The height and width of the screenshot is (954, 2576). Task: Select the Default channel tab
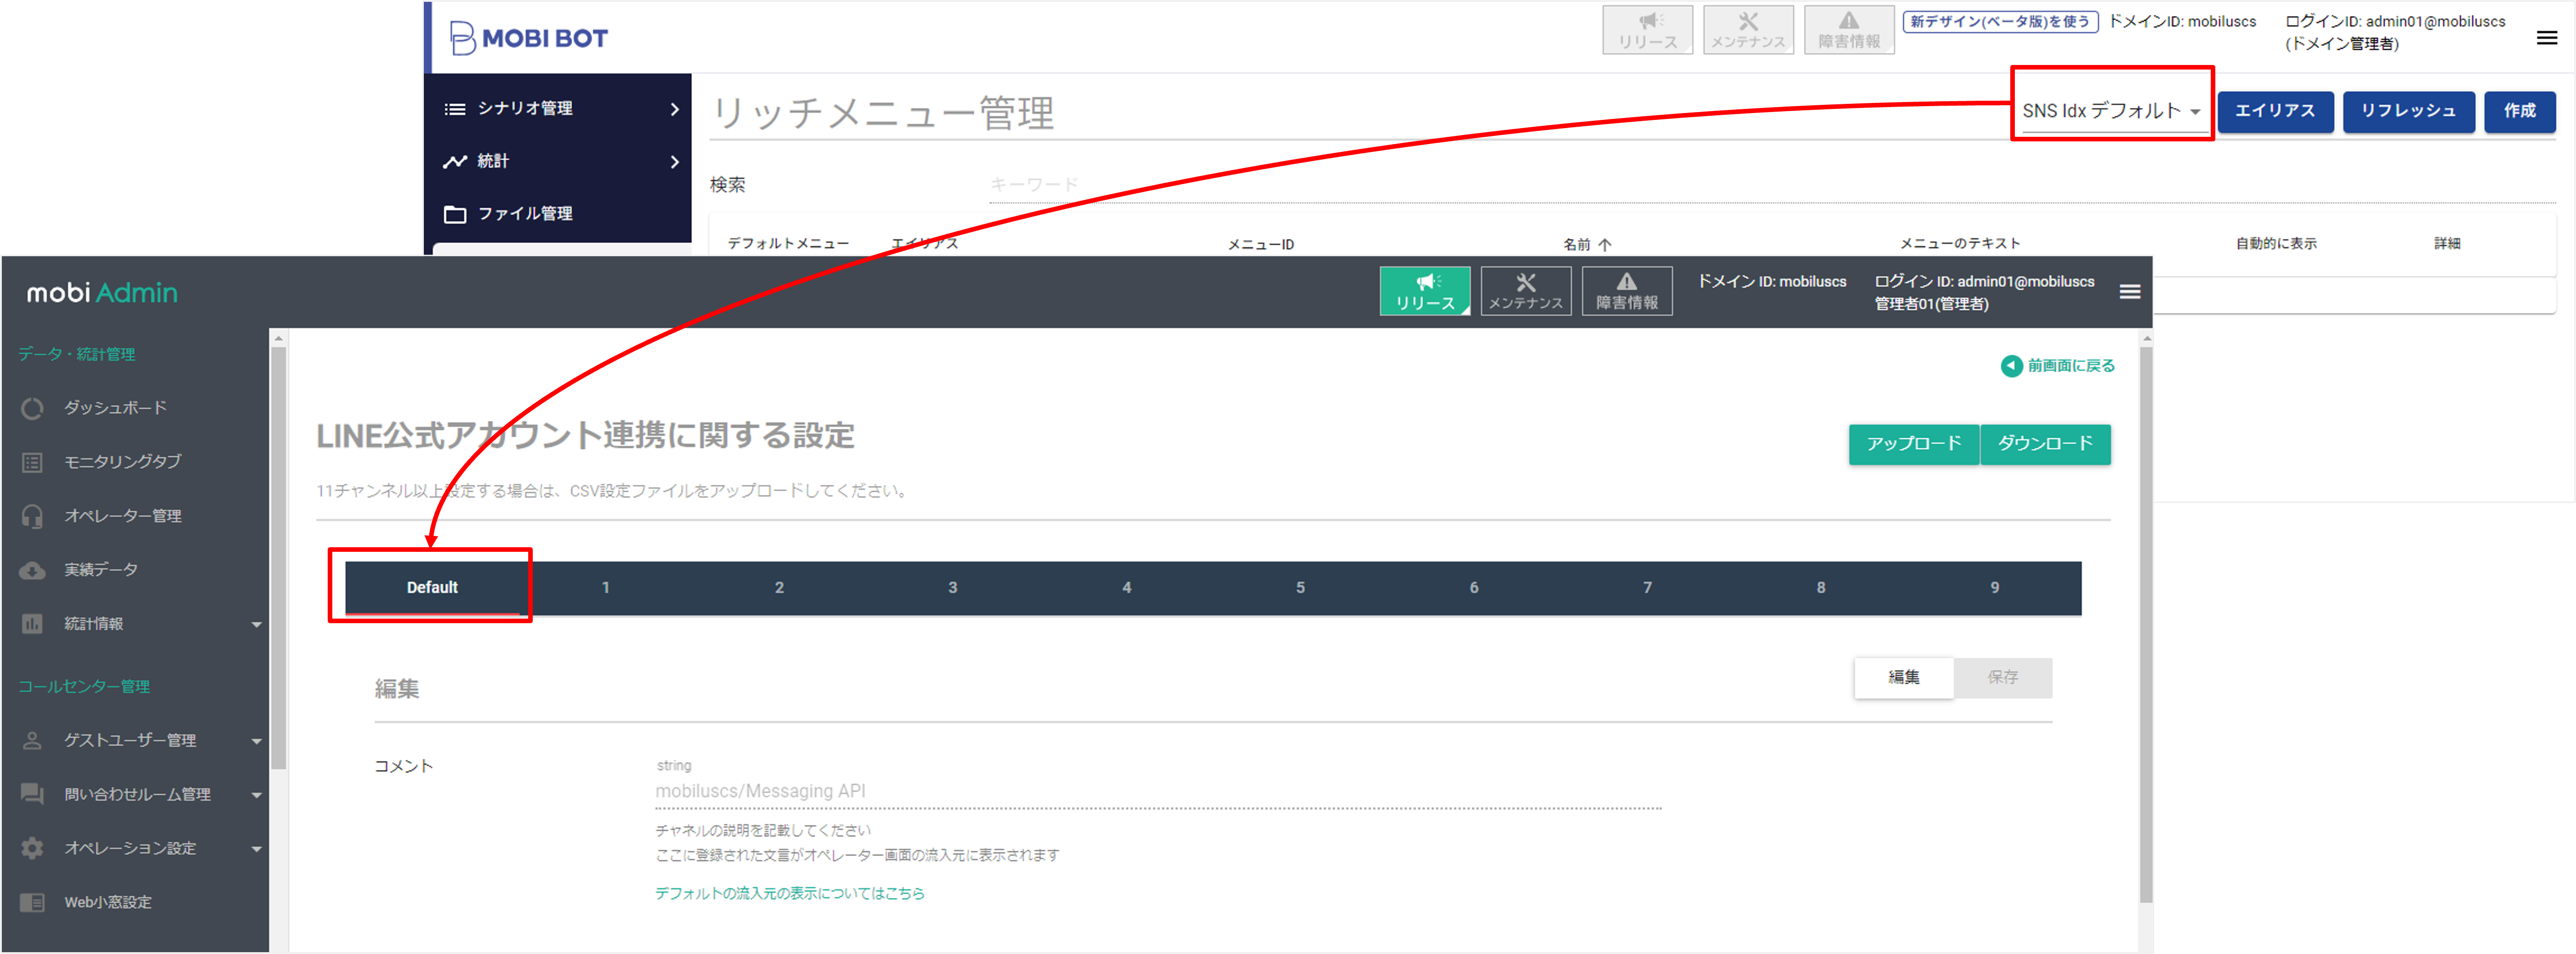[x=432, y=588]
